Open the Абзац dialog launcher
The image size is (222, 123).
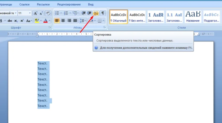pos(104,27)
